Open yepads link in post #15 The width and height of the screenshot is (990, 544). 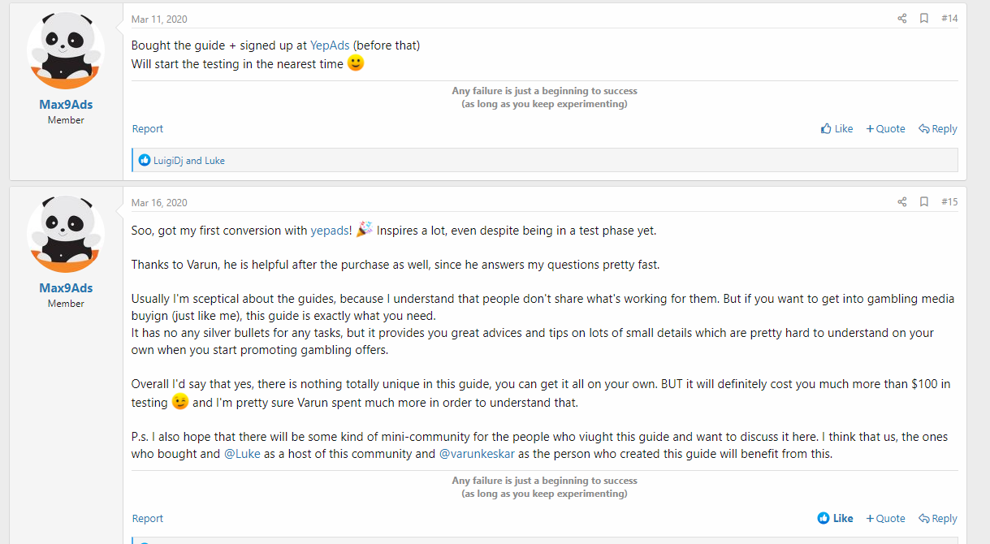[x=331, y=231]
